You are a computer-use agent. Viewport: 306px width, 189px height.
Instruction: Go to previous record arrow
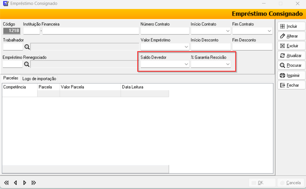pos(15,183)
